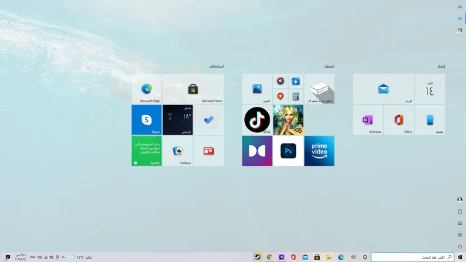Open Edge from the taskbar

341,257
